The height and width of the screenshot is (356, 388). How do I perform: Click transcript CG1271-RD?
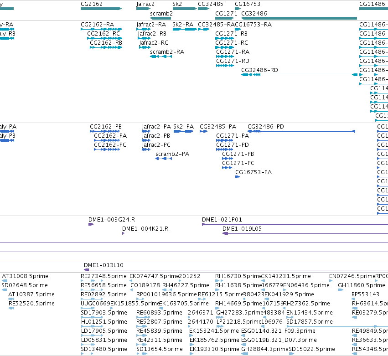point(225,66)
